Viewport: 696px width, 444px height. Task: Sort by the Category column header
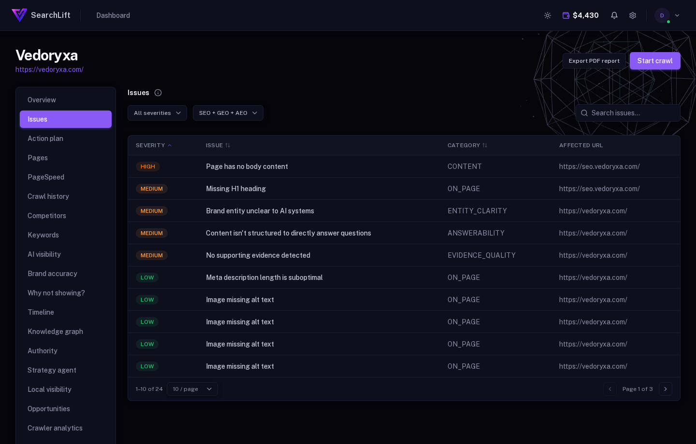(x=467, y=145)
